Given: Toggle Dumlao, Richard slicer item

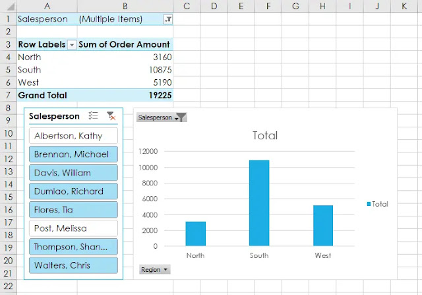Looking at the screenshot, I should (73, 191).
